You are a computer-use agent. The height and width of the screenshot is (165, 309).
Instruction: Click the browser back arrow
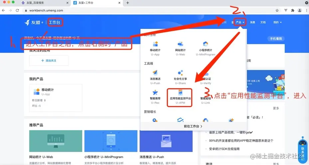(x=3, y=10)
